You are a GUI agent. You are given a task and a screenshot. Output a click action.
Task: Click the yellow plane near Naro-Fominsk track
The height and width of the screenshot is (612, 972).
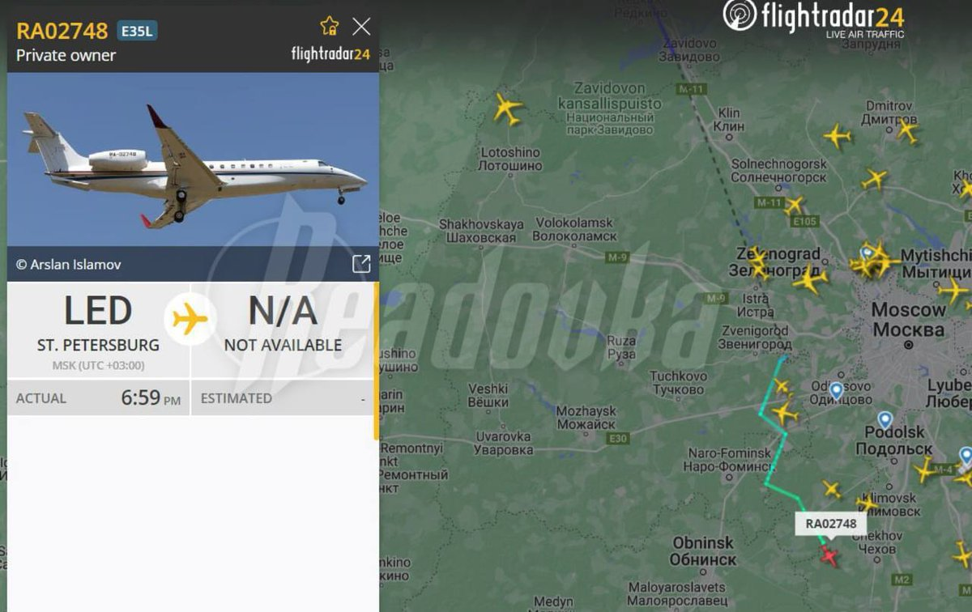pyautogui.click(x=784, y=414)
